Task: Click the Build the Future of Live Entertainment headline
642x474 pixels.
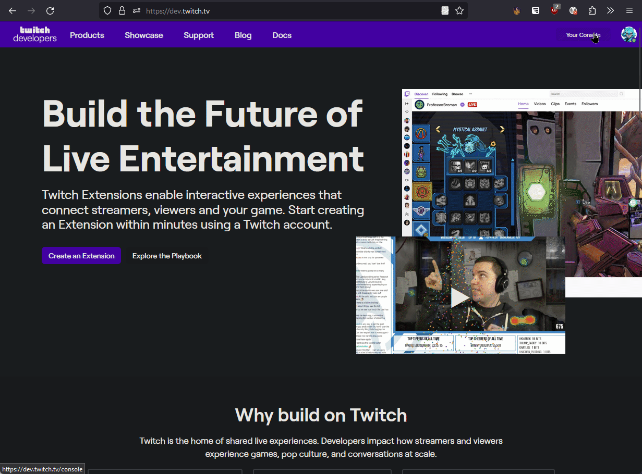Action: coord(203,135)
